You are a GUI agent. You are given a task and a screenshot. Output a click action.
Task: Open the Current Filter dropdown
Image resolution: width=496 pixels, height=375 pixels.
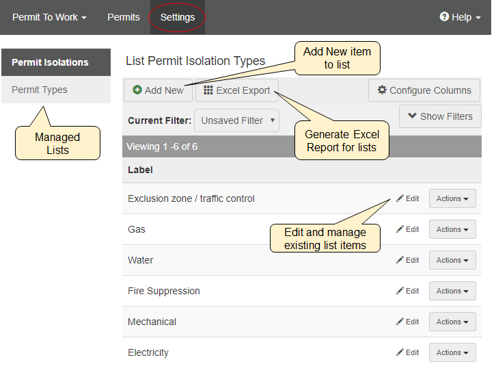(x=236, y=120)
